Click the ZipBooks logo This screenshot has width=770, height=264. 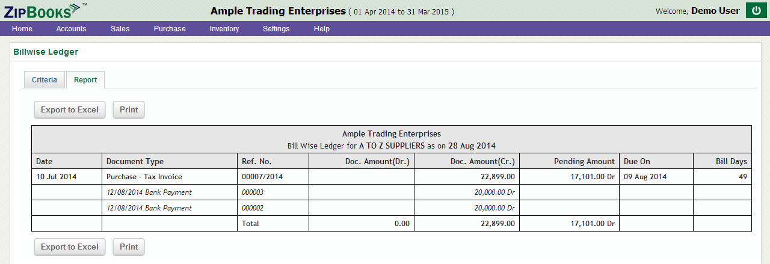click(42, 10)
